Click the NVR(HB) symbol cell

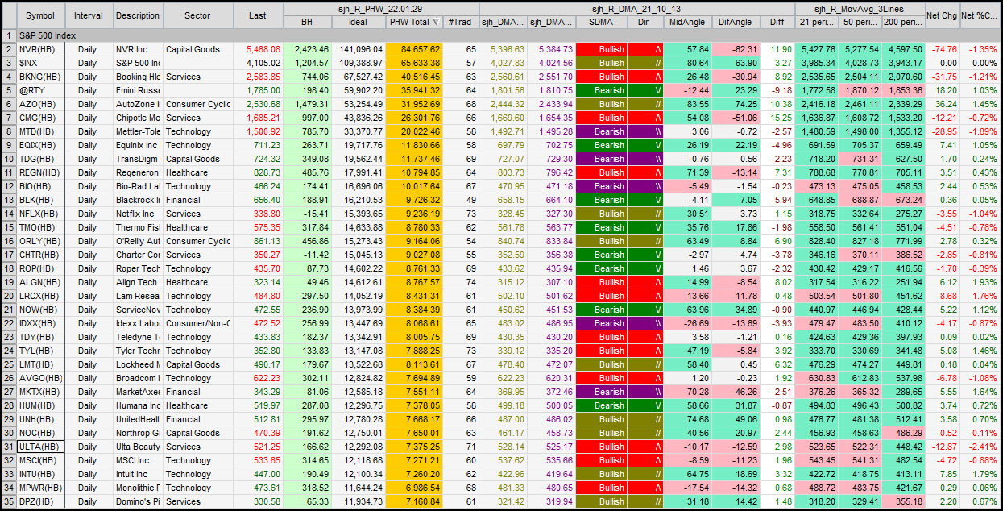pos(40,49)
